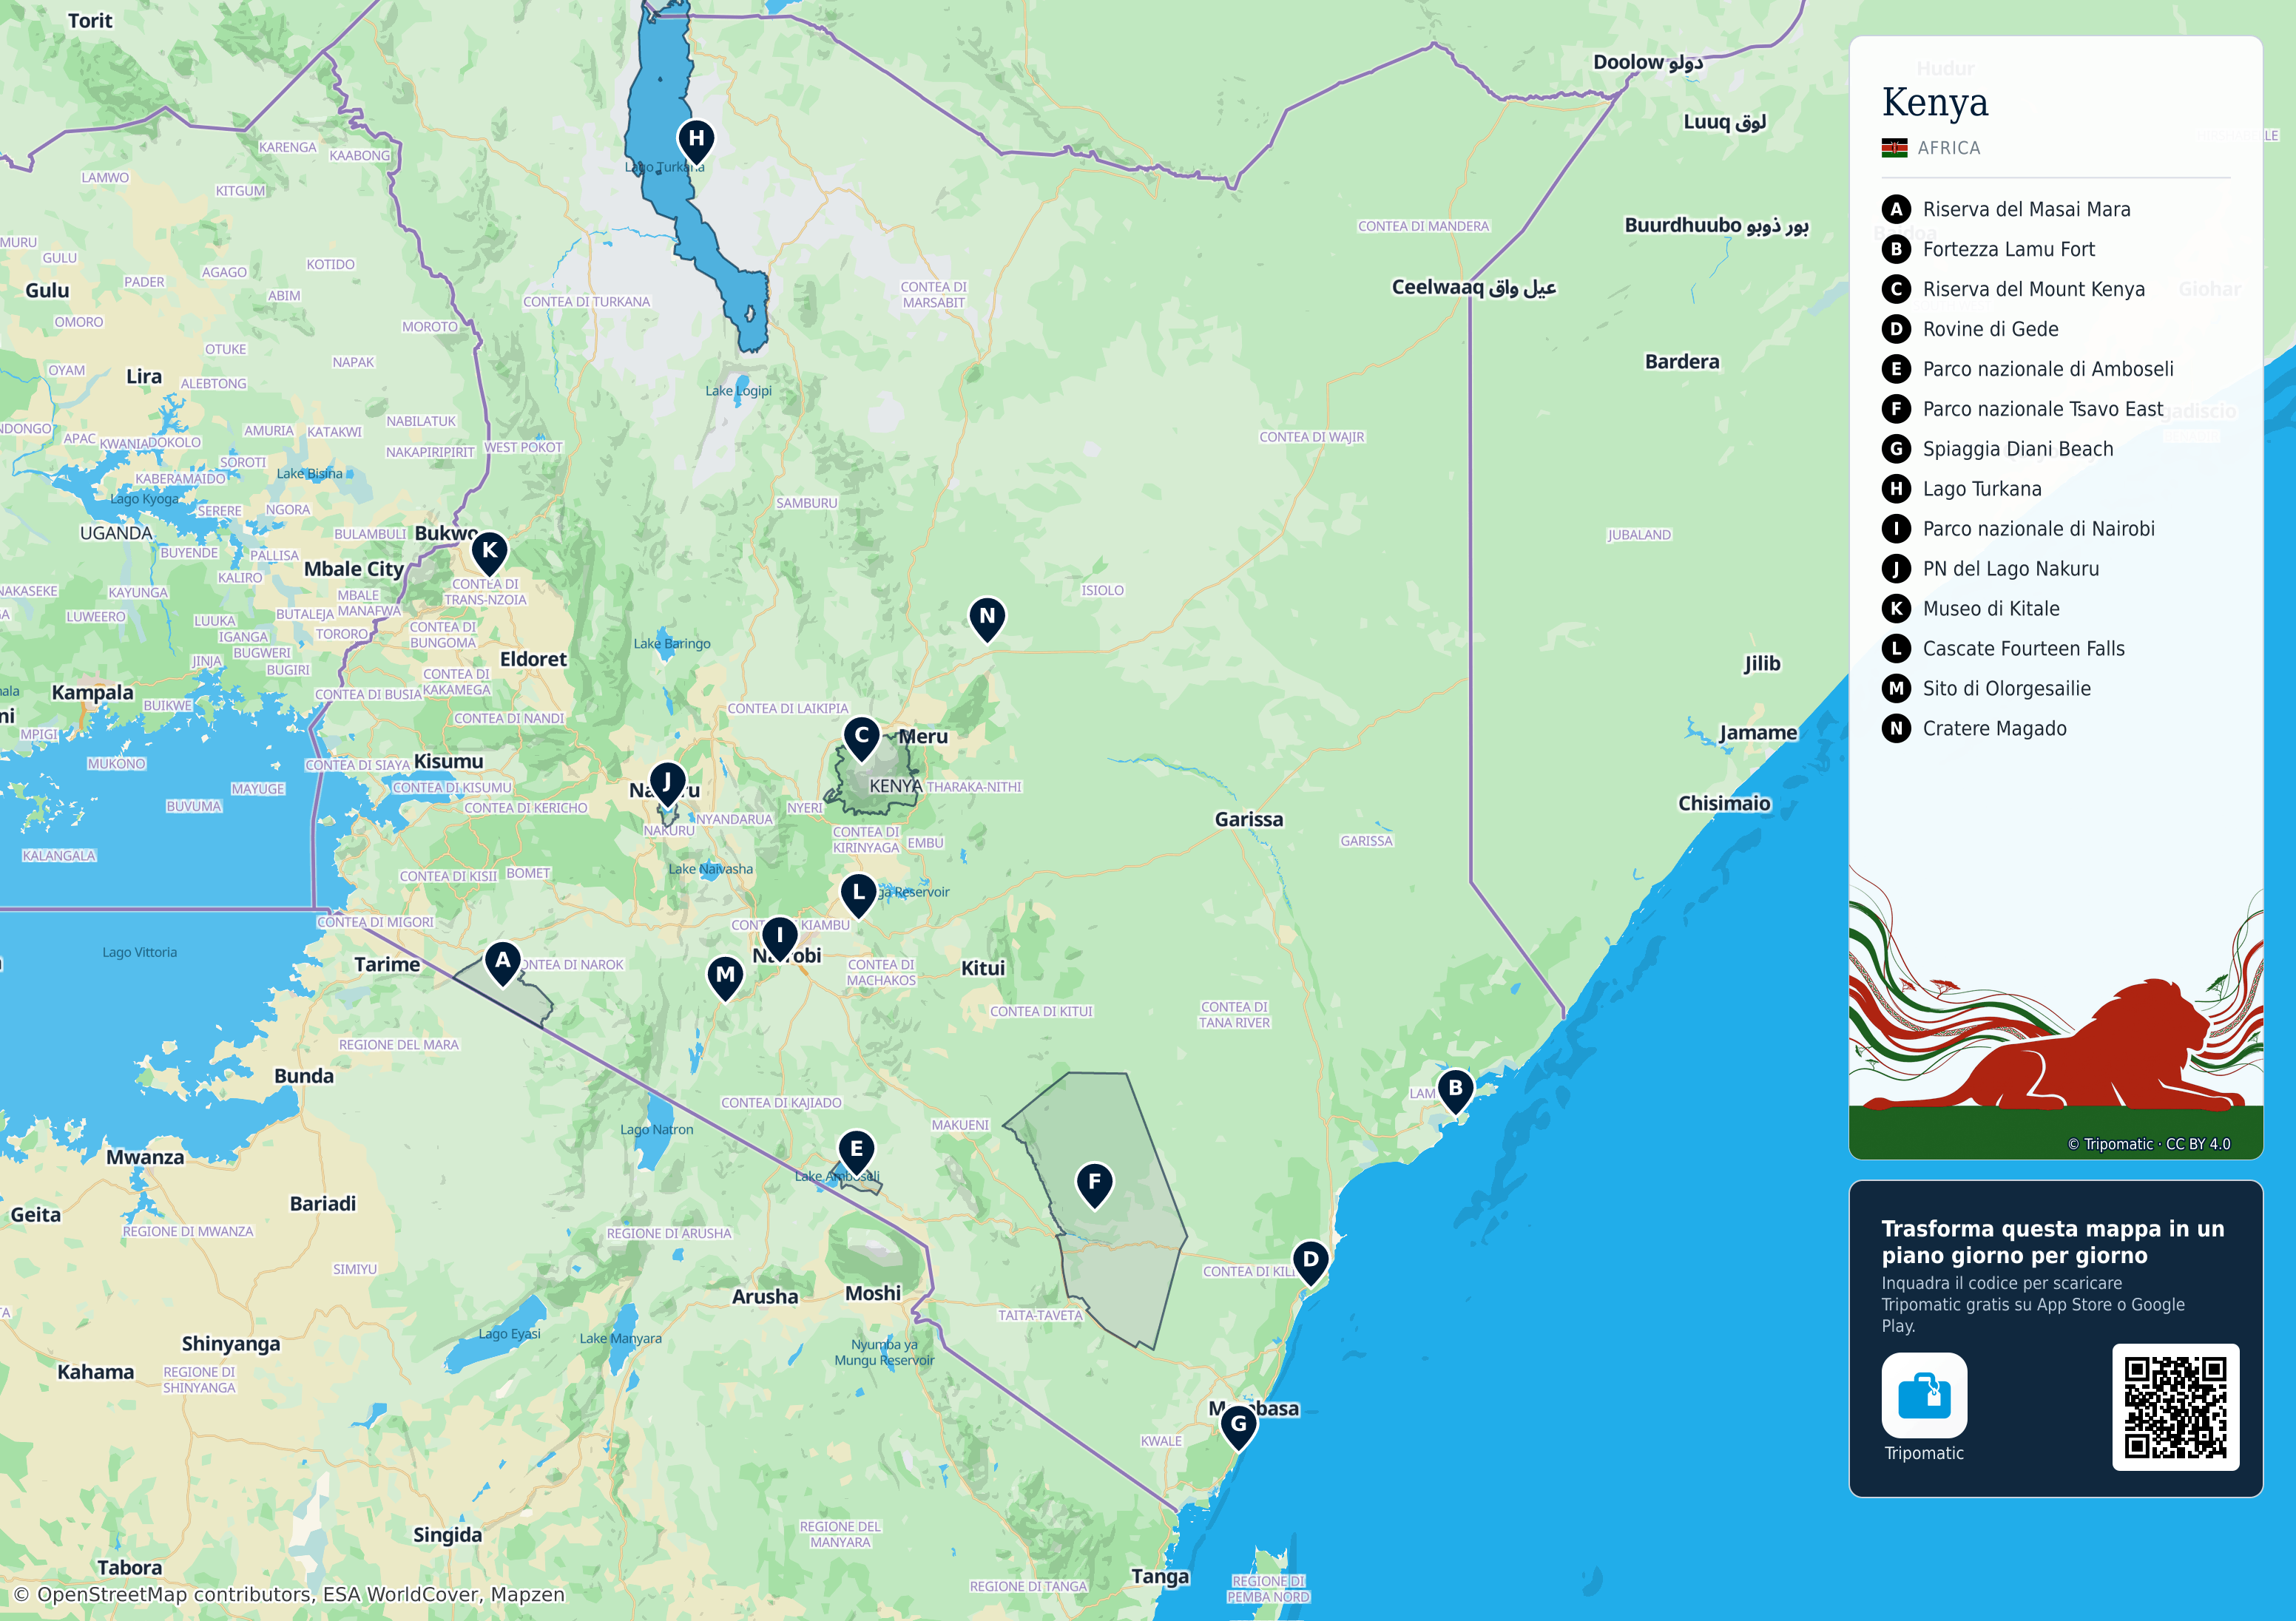Click legend badge H icon
This screenshot has height=1621, width=2296.
pyautogui.click(x=1896, y=489)
